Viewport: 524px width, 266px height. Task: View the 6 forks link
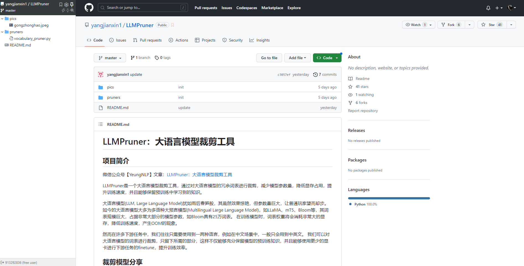pyautogui.click(x=358, y=103)
